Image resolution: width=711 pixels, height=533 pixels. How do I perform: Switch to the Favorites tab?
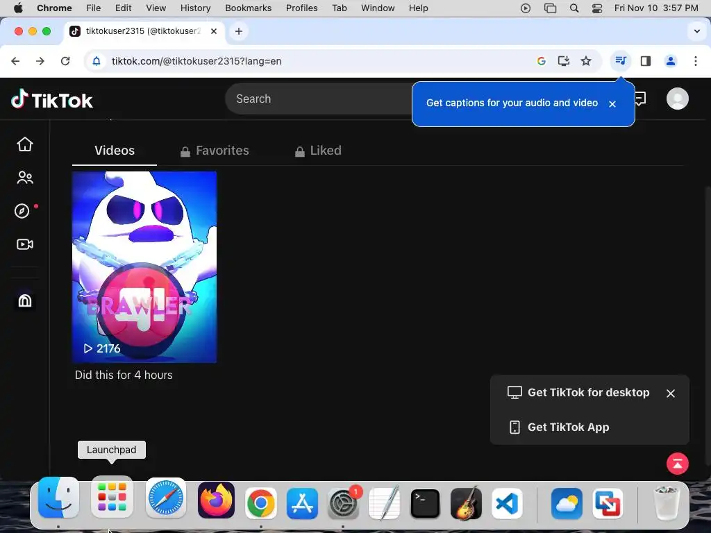coord(215,151)
